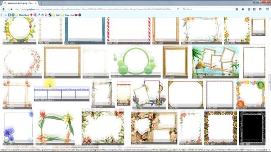Close the Google search results tab

click(36, 3)
